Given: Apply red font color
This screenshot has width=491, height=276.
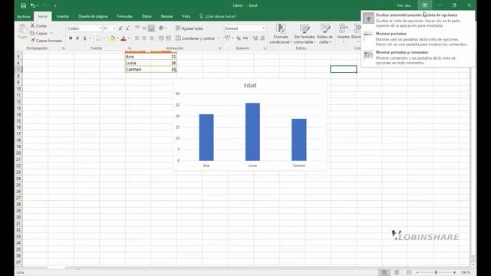Looking at the screenshot, I should tap(124, 38).
